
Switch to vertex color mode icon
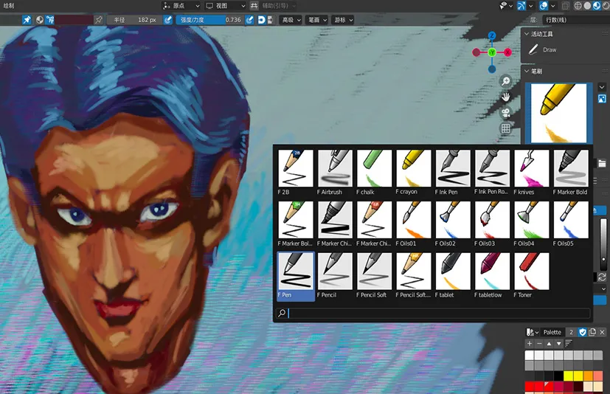click(x=50, y=20)
